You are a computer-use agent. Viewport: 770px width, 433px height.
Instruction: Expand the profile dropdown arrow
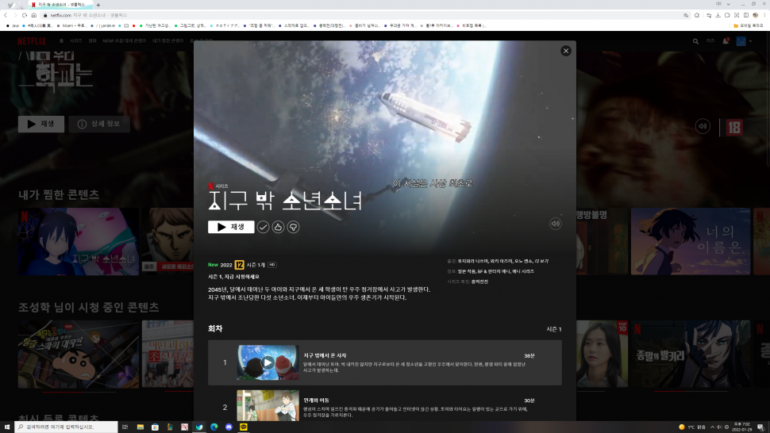click(x=750, y=42)
